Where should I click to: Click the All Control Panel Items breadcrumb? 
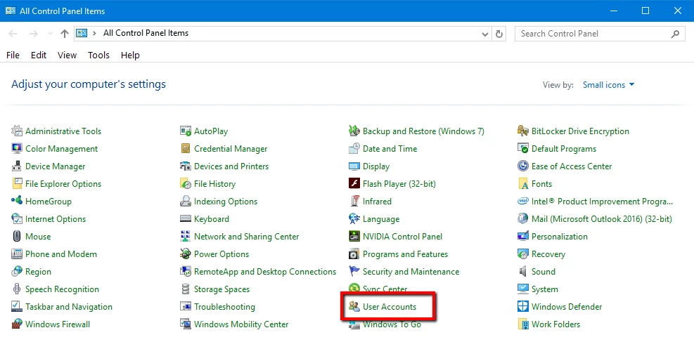(146, 33)
